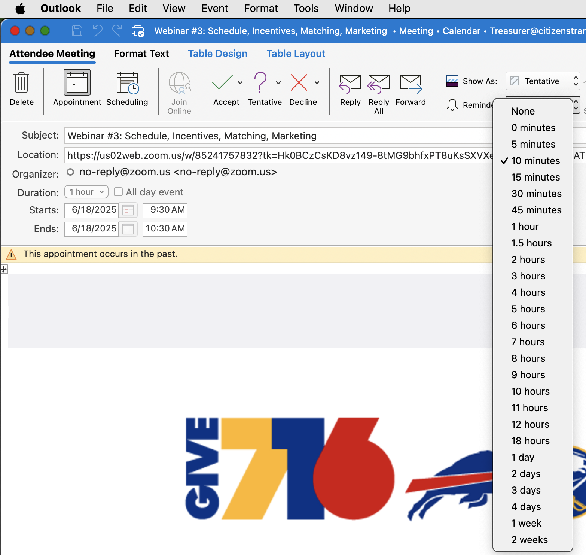This screenshot has height=555, width=586.
Task: Open the Show As Tentative dropdown
Action: click(543, 81)
